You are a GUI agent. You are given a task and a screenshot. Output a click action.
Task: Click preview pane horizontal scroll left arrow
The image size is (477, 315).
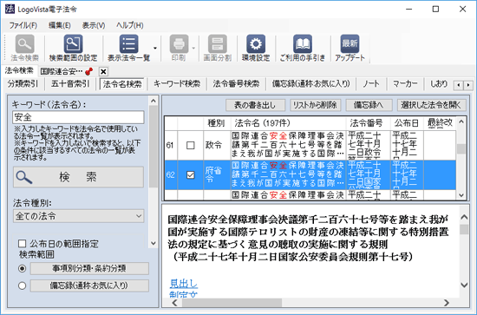174,303
